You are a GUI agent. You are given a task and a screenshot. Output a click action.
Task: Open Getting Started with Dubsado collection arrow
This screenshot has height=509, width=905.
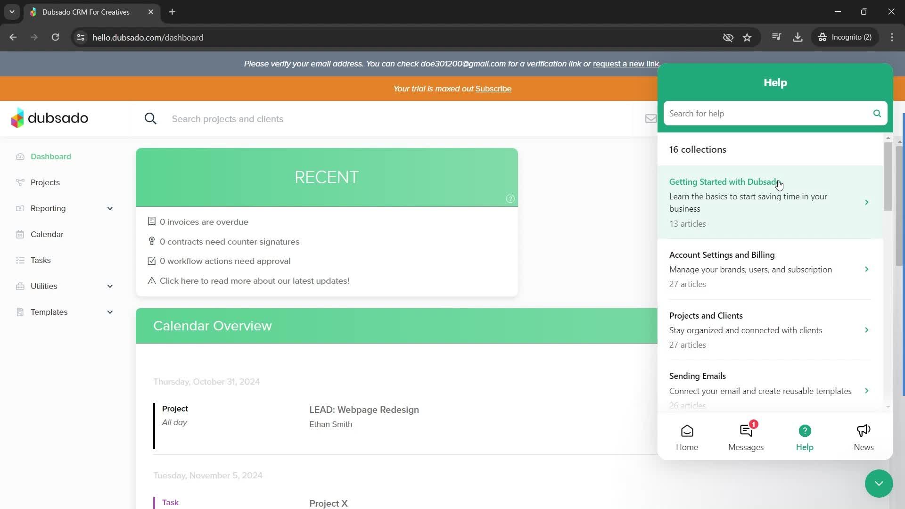866,202
